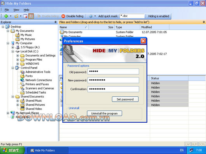Collapse the My Computer tree node
206x154 pixels.
[x=8, y=43]
